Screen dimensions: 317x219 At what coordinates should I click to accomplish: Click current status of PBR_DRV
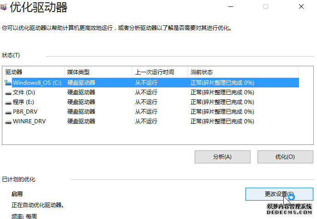click(222, 112)
